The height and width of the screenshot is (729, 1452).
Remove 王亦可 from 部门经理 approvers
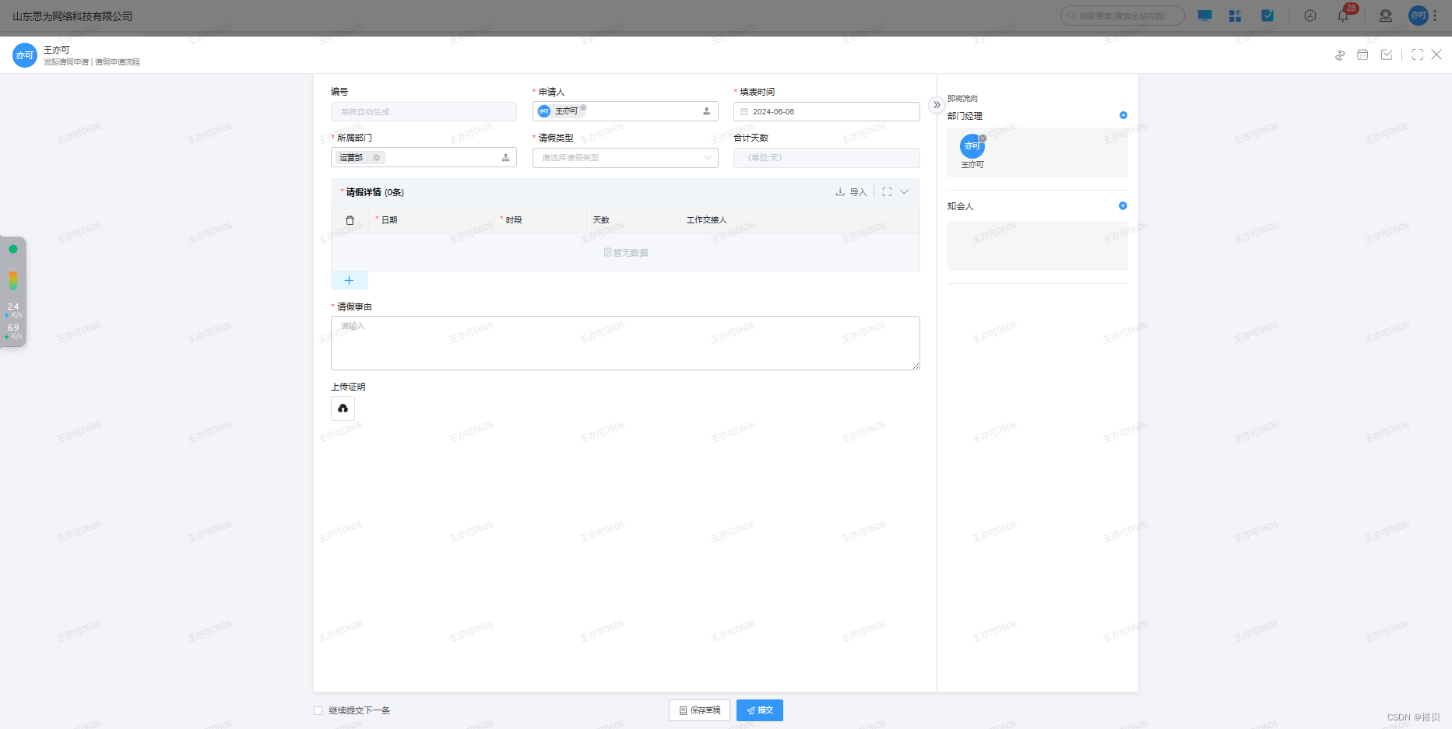(983, 138)
